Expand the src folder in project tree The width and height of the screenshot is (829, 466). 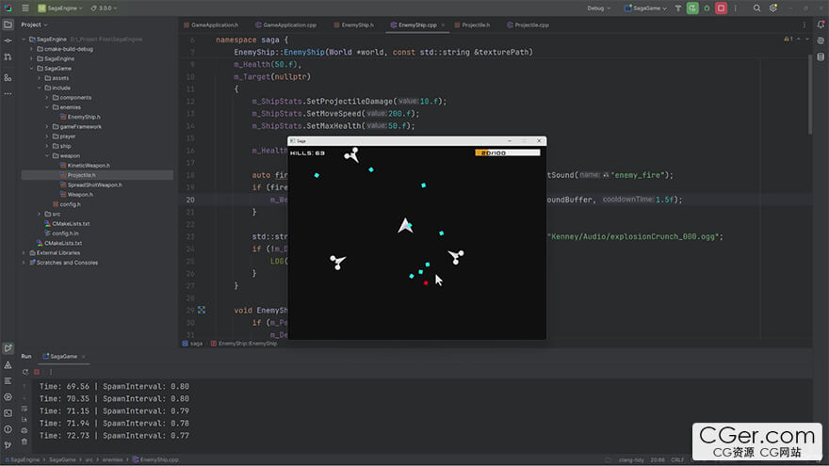point(40,214)
